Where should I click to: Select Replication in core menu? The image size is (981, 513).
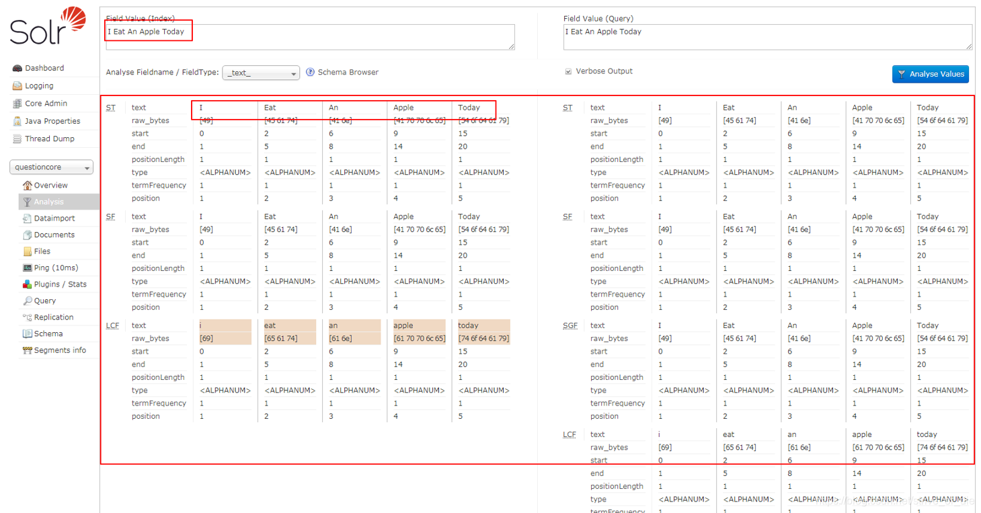point(54,317)
